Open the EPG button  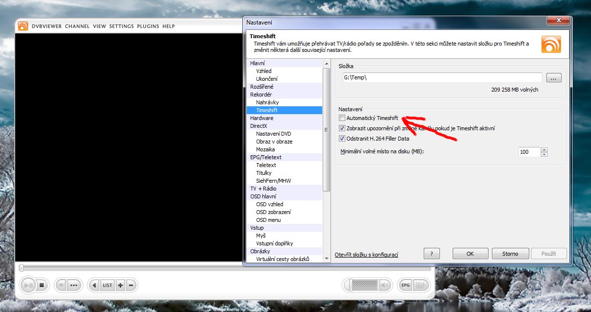coord(406,285)
